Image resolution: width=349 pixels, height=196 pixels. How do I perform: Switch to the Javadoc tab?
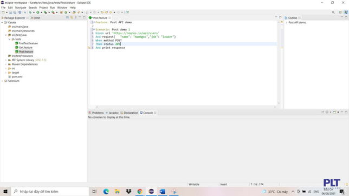[112, 113]
